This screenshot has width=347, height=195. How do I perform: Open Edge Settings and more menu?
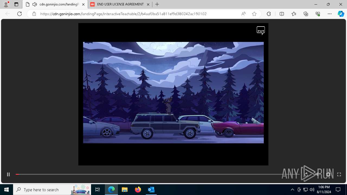[x=330, y=14]
